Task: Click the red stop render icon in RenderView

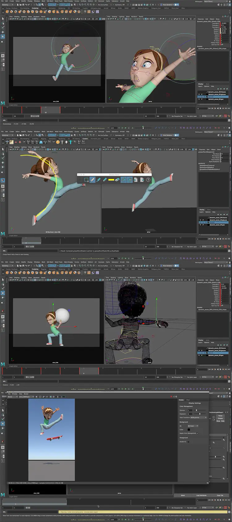Action: (x=171, y=396)
